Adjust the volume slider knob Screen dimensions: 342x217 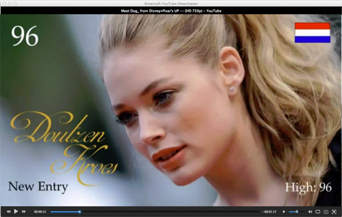click(x=297, y=211)
